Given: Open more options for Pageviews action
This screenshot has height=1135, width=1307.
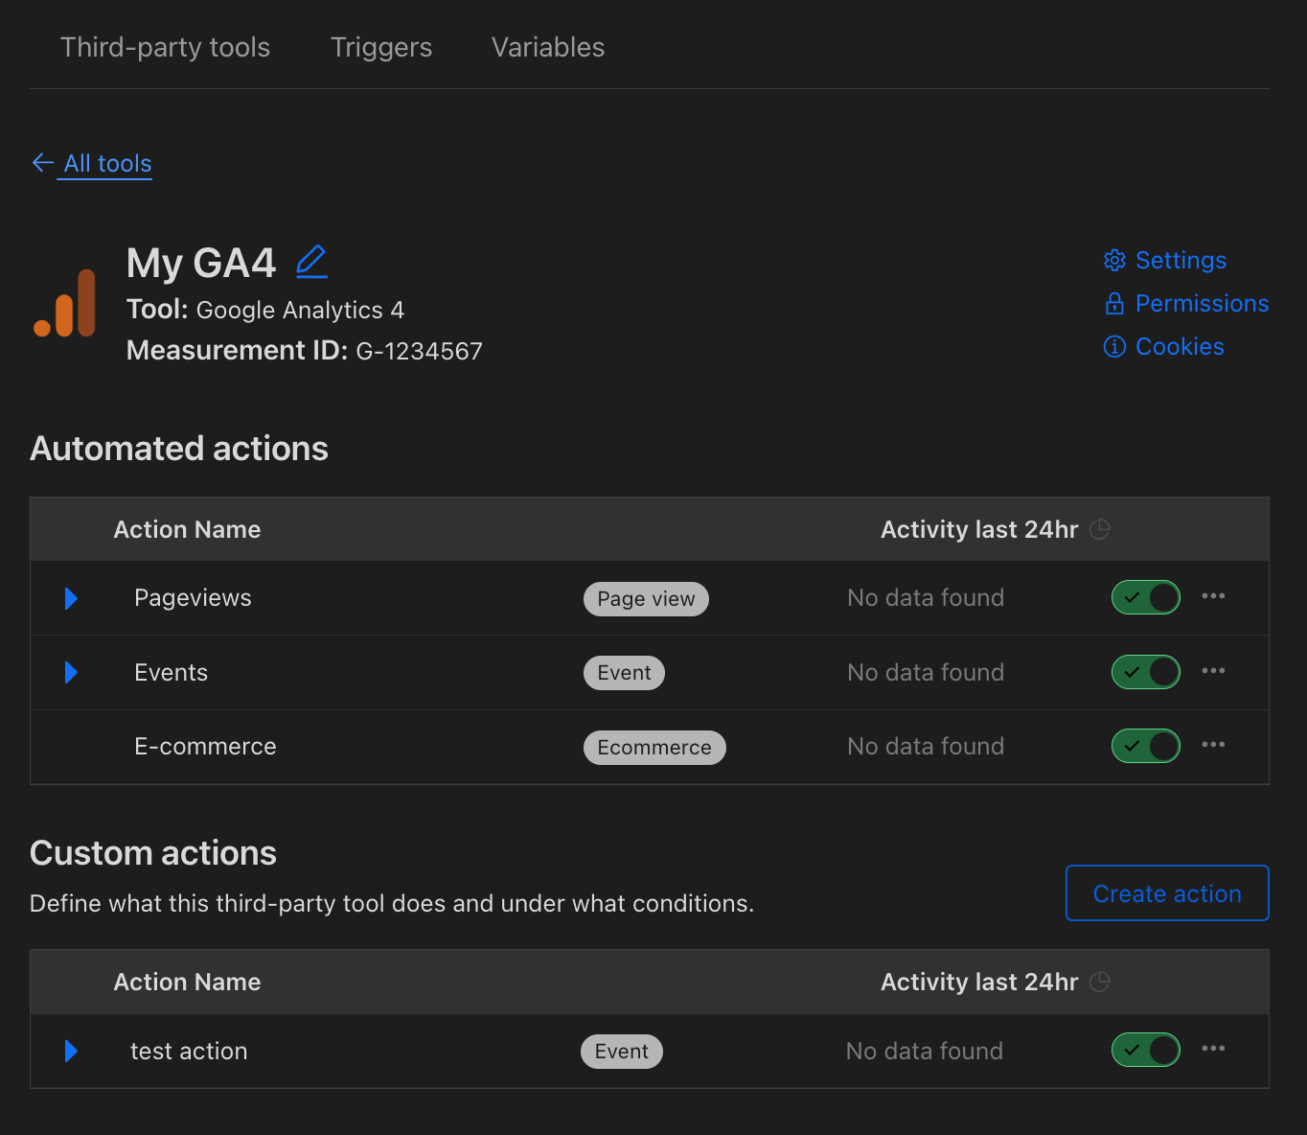Looking at the screenshot, I should click(x=1213, y=596).
